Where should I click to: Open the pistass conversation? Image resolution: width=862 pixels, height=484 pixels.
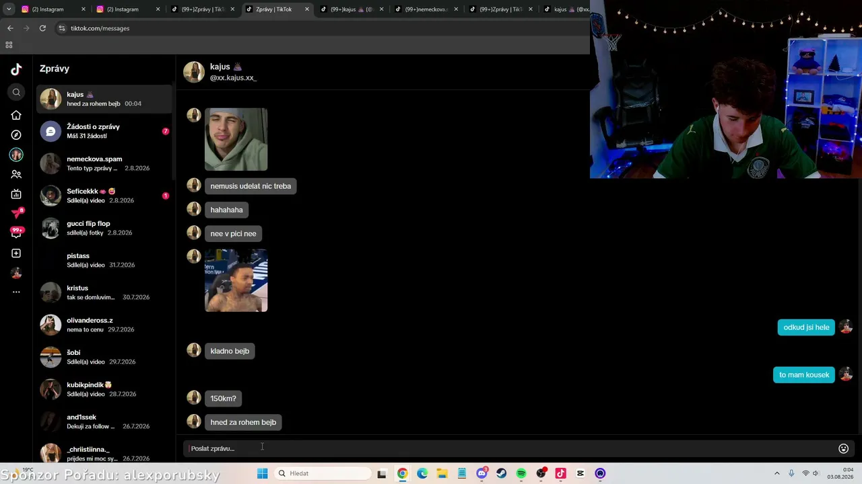[104, 260]
